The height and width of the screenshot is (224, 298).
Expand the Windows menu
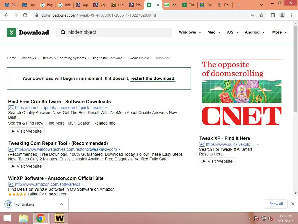(x=190, y=32)
